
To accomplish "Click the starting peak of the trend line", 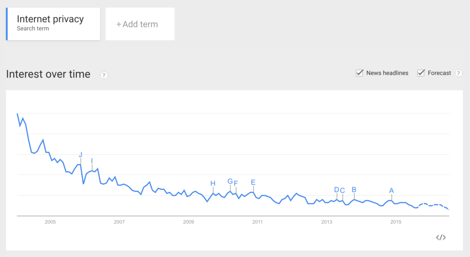I will pyautogui.click(x=17, y=114).
